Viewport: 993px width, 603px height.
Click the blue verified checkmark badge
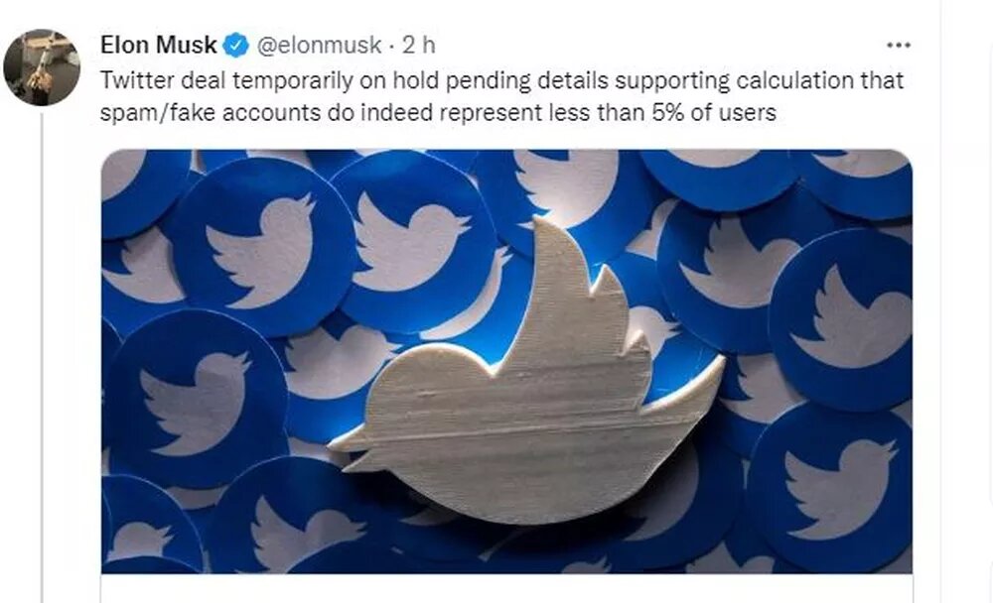click(235, 45)
